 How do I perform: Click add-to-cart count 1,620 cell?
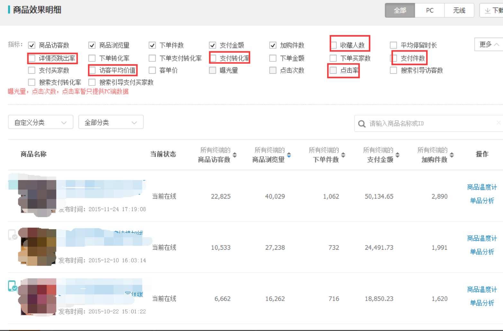(x=439, y=299)
